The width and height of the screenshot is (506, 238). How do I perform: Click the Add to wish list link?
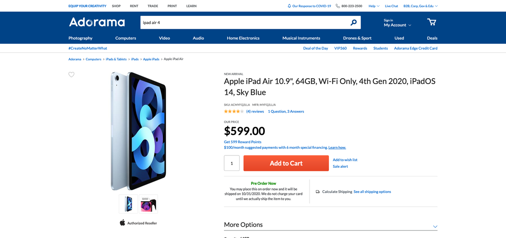345,160
